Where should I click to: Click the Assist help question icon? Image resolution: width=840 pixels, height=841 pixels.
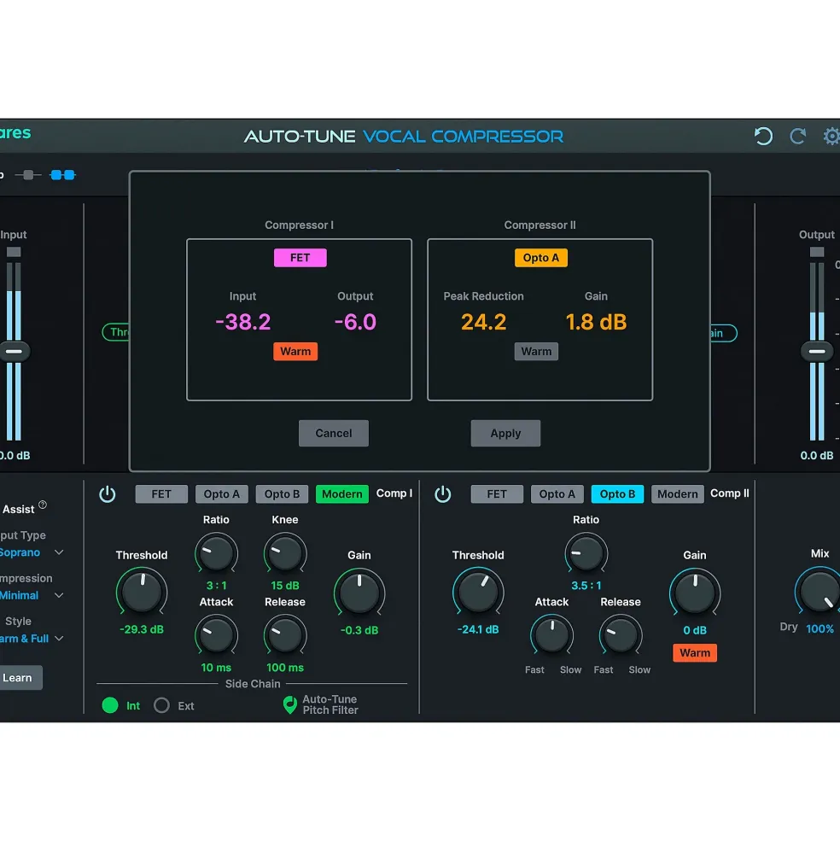coord(43,505)
